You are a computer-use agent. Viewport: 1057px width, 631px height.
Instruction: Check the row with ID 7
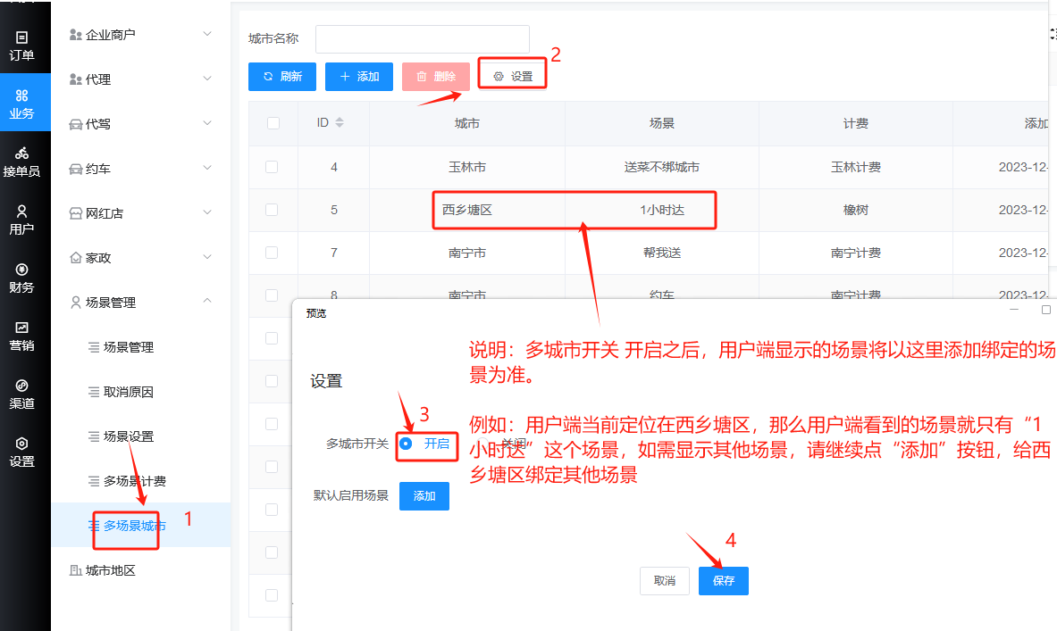coord(272,253)
